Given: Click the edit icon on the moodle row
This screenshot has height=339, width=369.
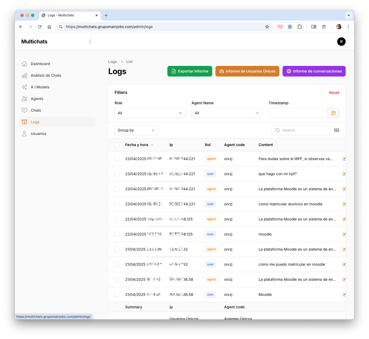Looking at the screenshot, I should point(344,234).
